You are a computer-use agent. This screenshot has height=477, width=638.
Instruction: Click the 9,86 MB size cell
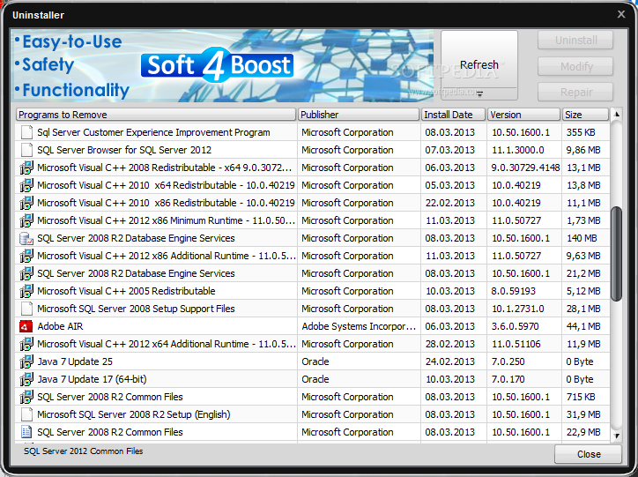[x=583, y=150]
